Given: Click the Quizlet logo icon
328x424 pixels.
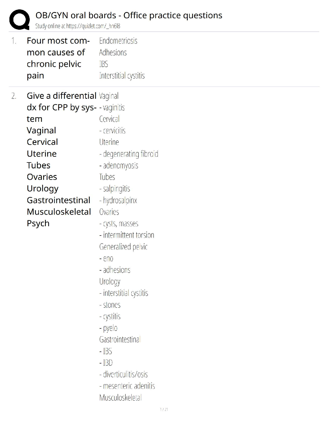Looking at the screenshot, I should coord(19,20).
